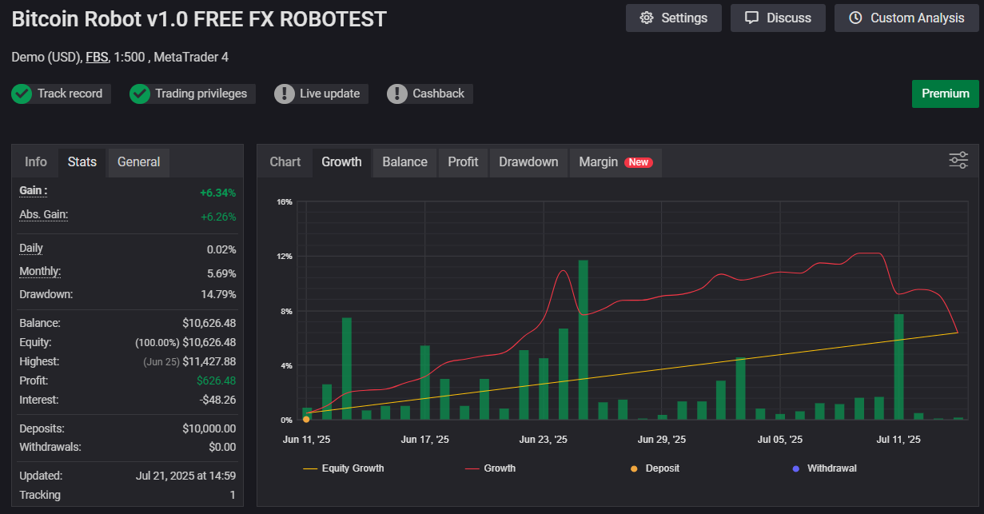Viewport: 984px width, 514px height.
Task: Click the Track record green checkmark icon
Action: click(x=22, y=94)
